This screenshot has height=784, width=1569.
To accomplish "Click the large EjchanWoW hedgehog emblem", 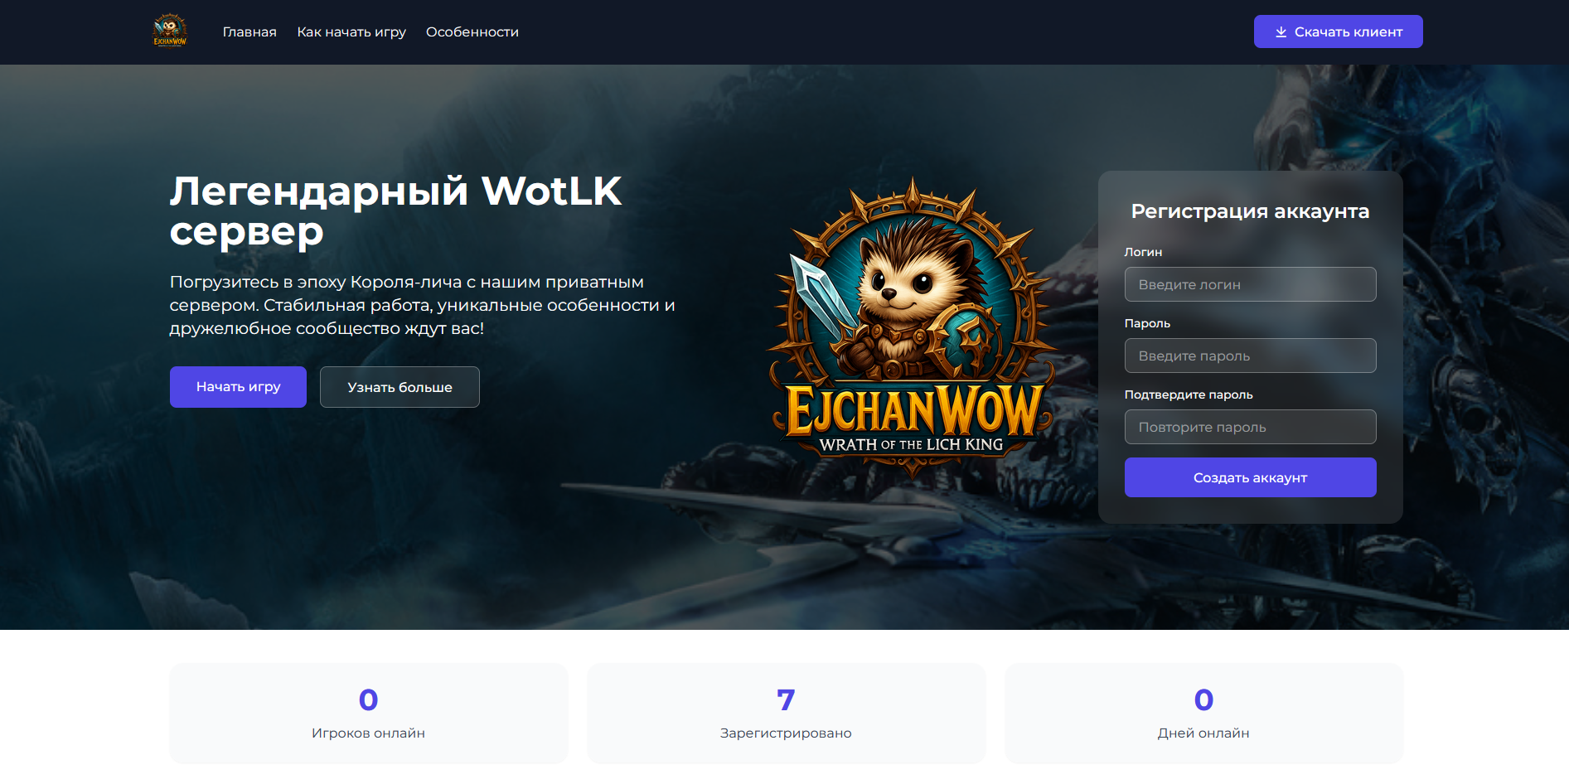I will pyautogui.click(x=912, y=327).
